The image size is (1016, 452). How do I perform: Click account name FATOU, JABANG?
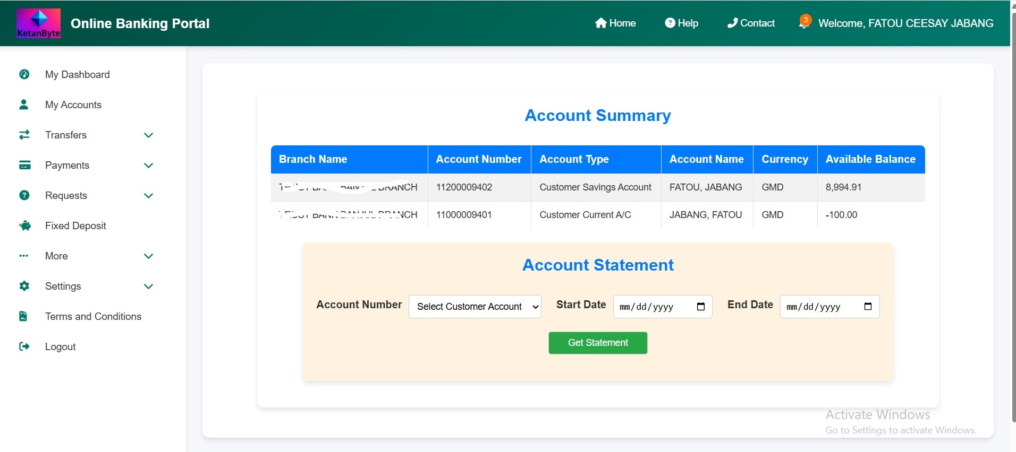click(706, 187)
